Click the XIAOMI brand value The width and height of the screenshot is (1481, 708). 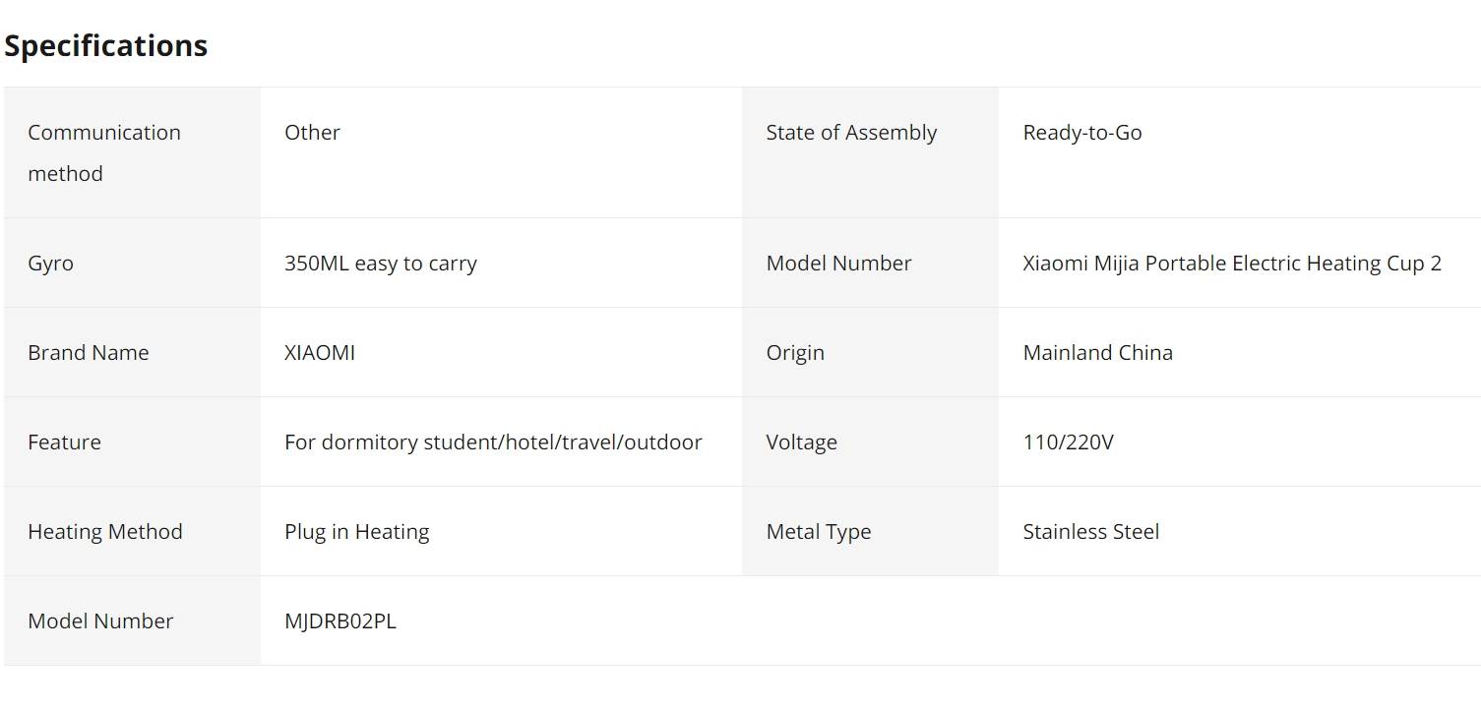point(320,353)
